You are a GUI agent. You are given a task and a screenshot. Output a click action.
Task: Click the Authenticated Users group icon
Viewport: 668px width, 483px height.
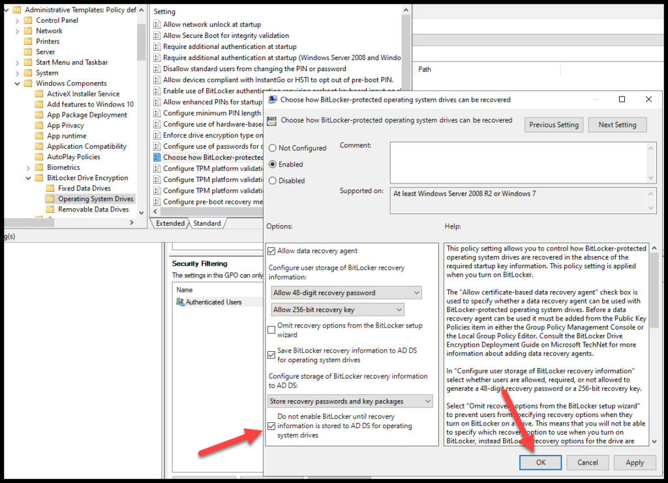coord(180,302)
